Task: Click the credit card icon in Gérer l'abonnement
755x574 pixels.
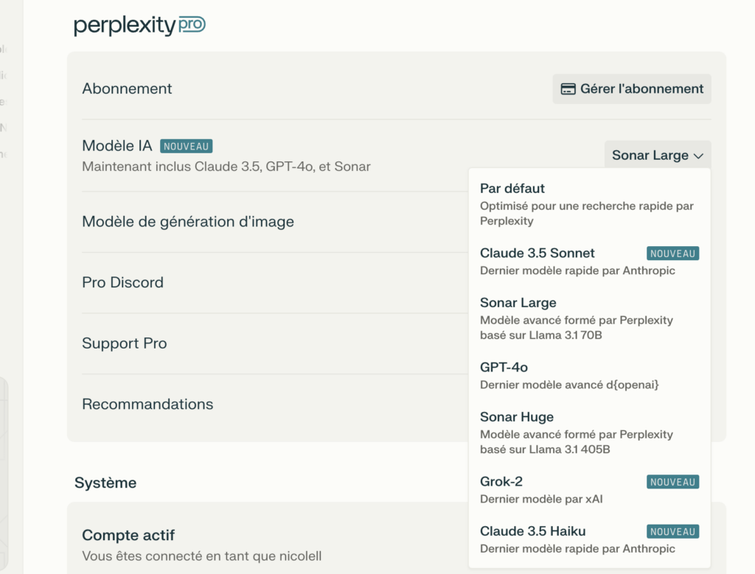Action: 568,89
